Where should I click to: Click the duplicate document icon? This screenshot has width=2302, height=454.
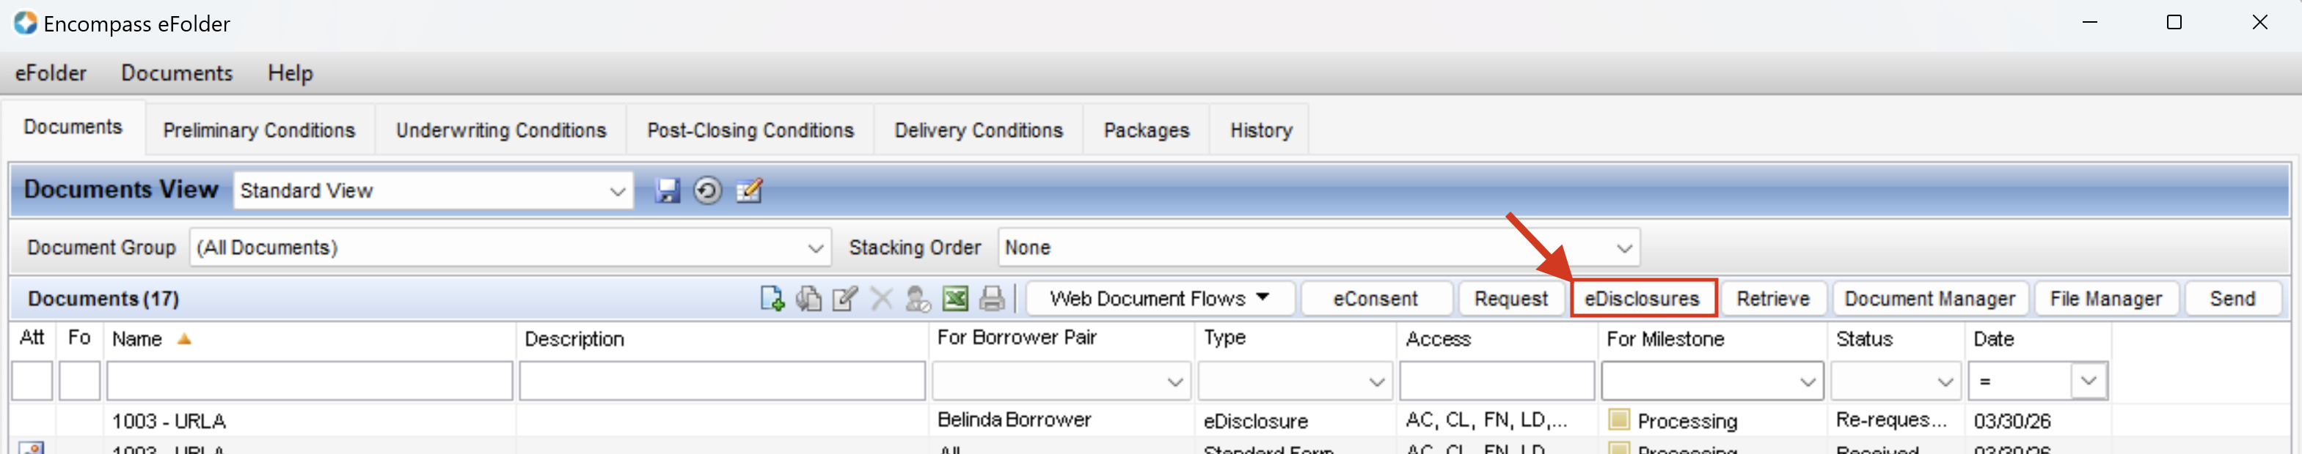pos(808,299)
